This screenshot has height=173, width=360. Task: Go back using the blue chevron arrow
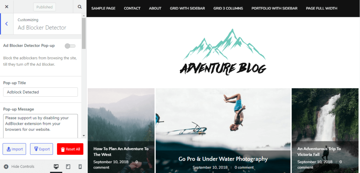pos(7,24)
